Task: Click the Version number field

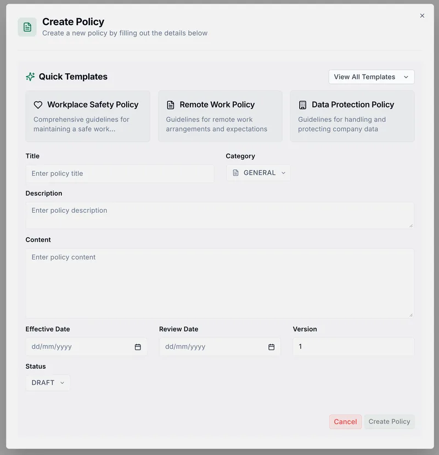Action: point(353,346)
